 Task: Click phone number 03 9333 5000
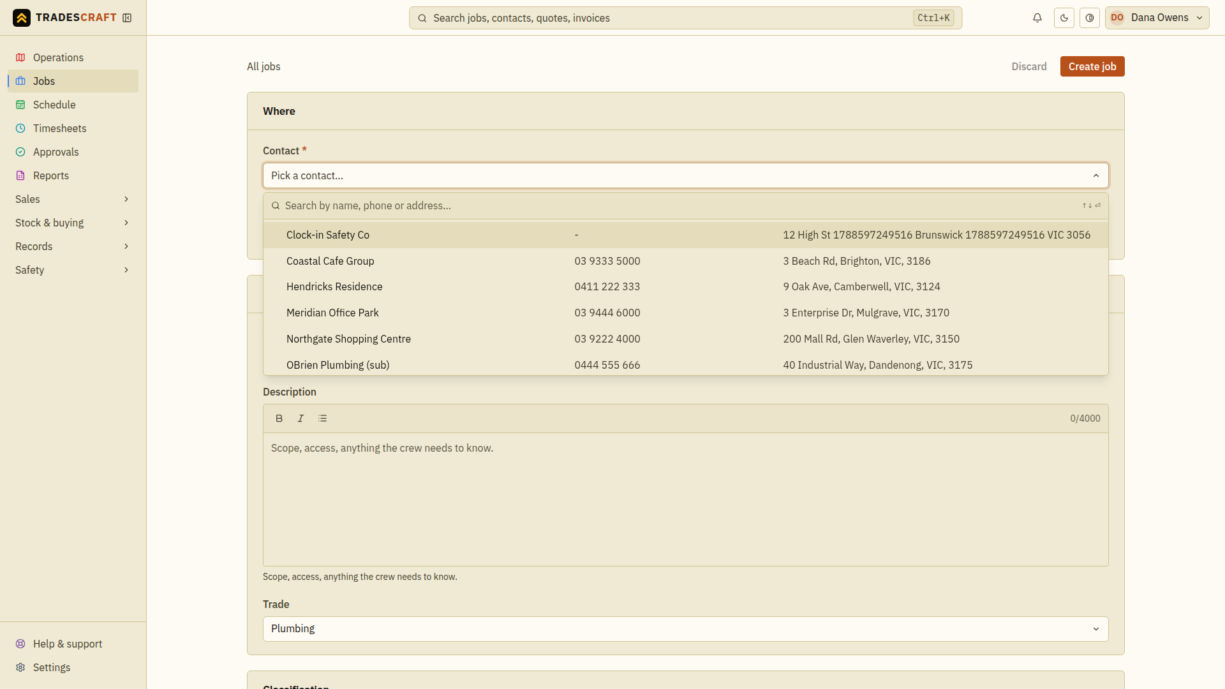pos(607,261)
